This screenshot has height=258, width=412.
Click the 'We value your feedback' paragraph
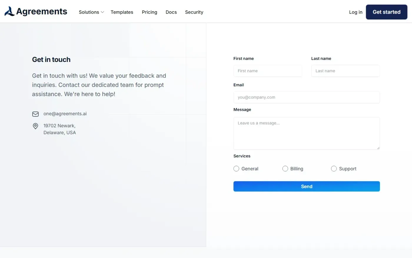pyautogui.click(x=99, y=85)
